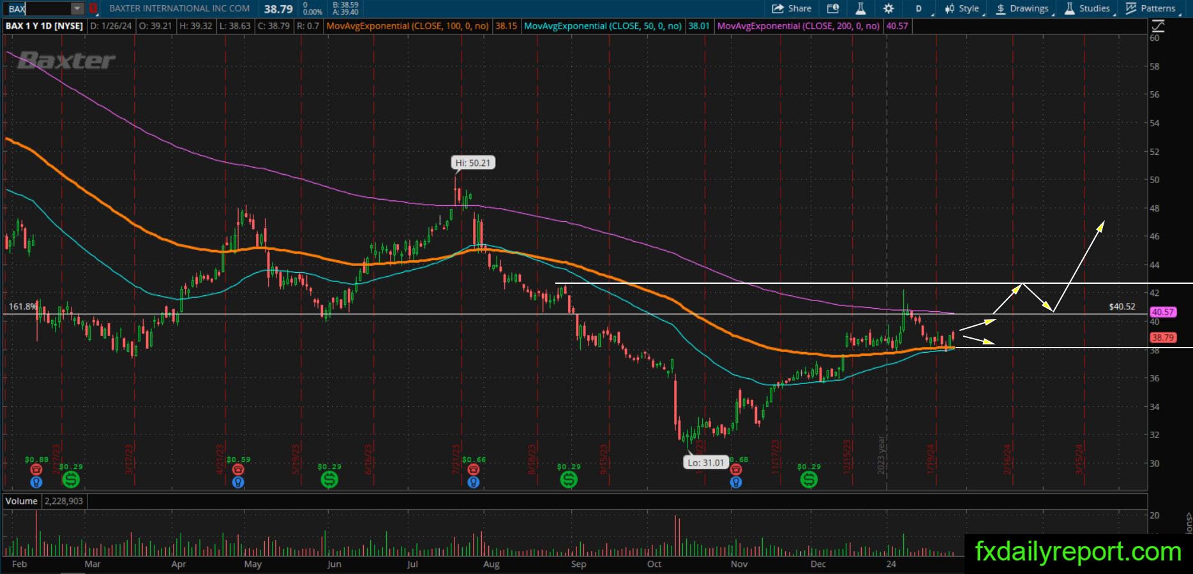Click the $0.59 earnings value label
This screenshot has width=1193, height=574.
tap(238, 459)
